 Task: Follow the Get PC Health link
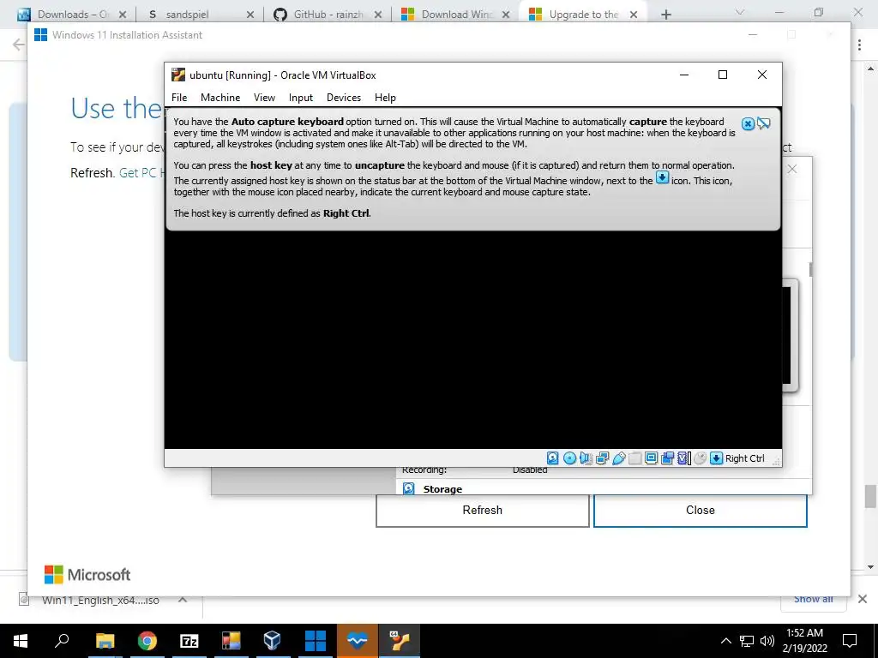pyautogui.click(x=141, y=173)
